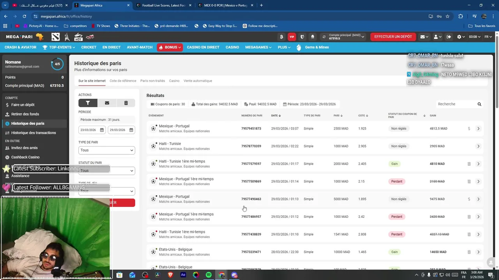Sell bet 79577490463 with dollar icon
The width and height of the screenshot is (499, 280).
coord(469,199)
